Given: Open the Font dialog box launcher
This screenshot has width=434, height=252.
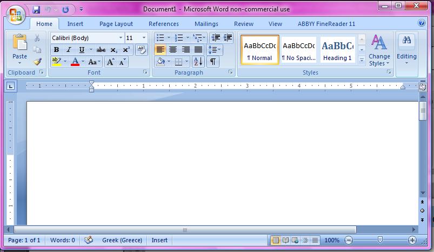Looking at the screenshot, I should click(145, 72).
